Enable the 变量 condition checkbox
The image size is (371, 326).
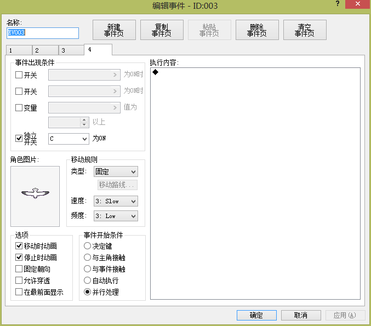19,107
